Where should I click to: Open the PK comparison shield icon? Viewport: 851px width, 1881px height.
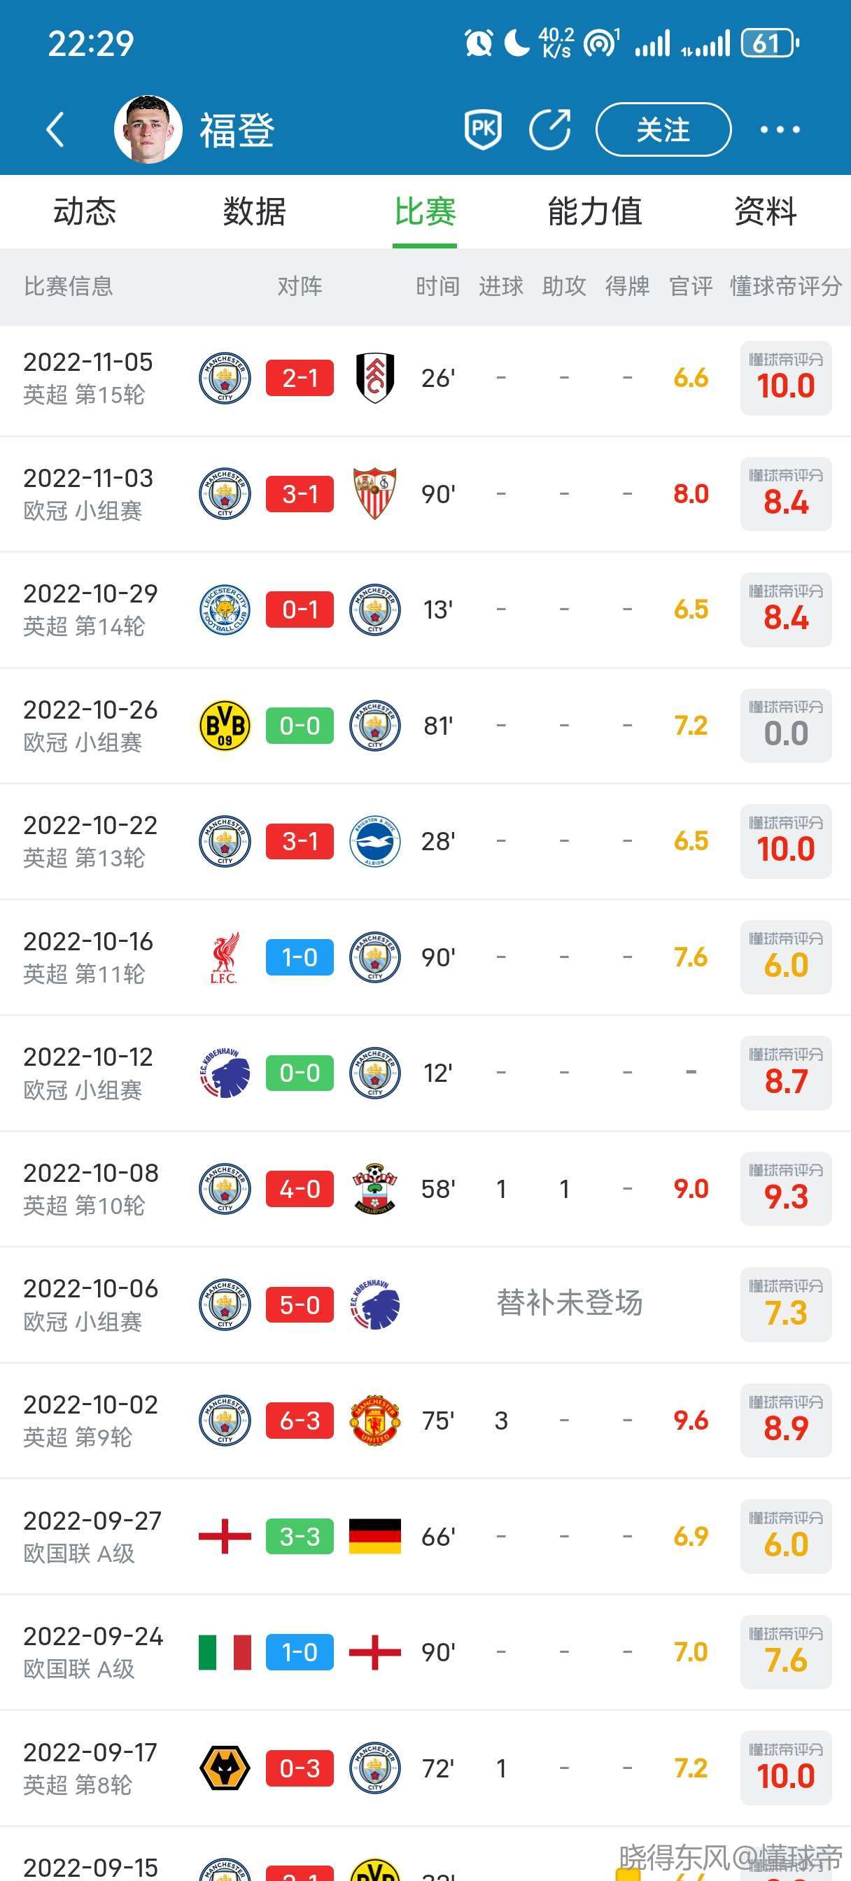pyautogui.click(x=483, y=130)
